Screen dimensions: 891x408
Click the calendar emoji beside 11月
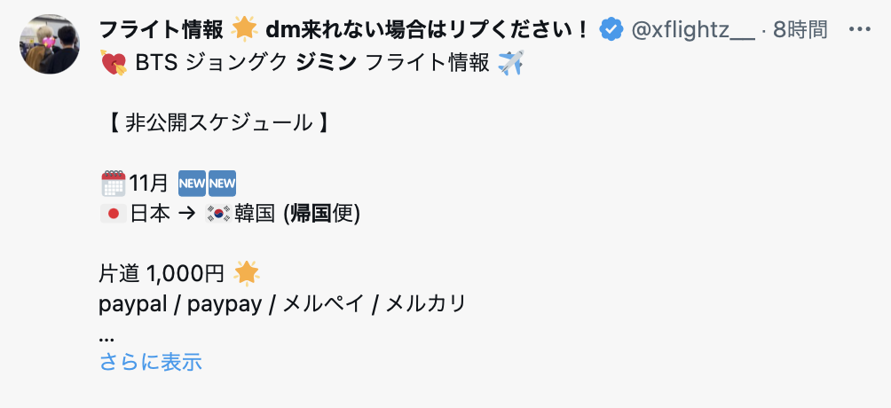coord(113,183)
